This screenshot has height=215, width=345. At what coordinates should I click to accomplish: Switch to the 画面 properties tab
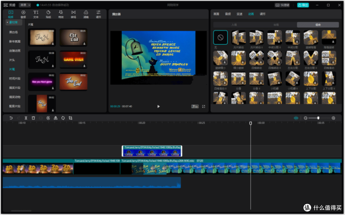click(216, 14)
